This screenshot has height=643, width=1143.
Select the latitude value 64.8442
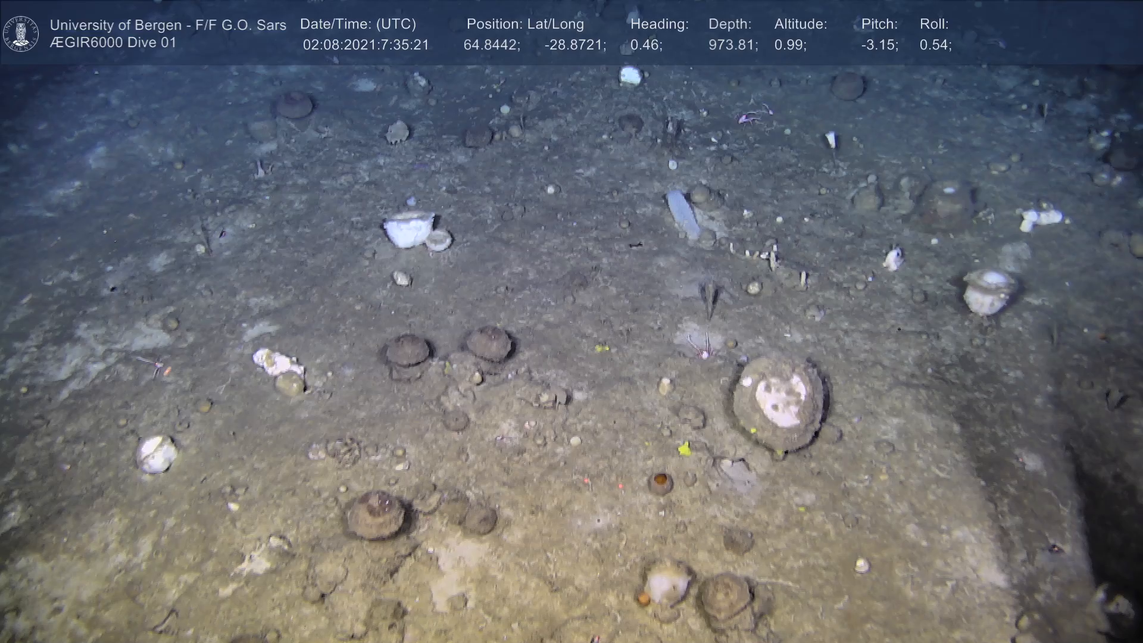click(492, 45)
